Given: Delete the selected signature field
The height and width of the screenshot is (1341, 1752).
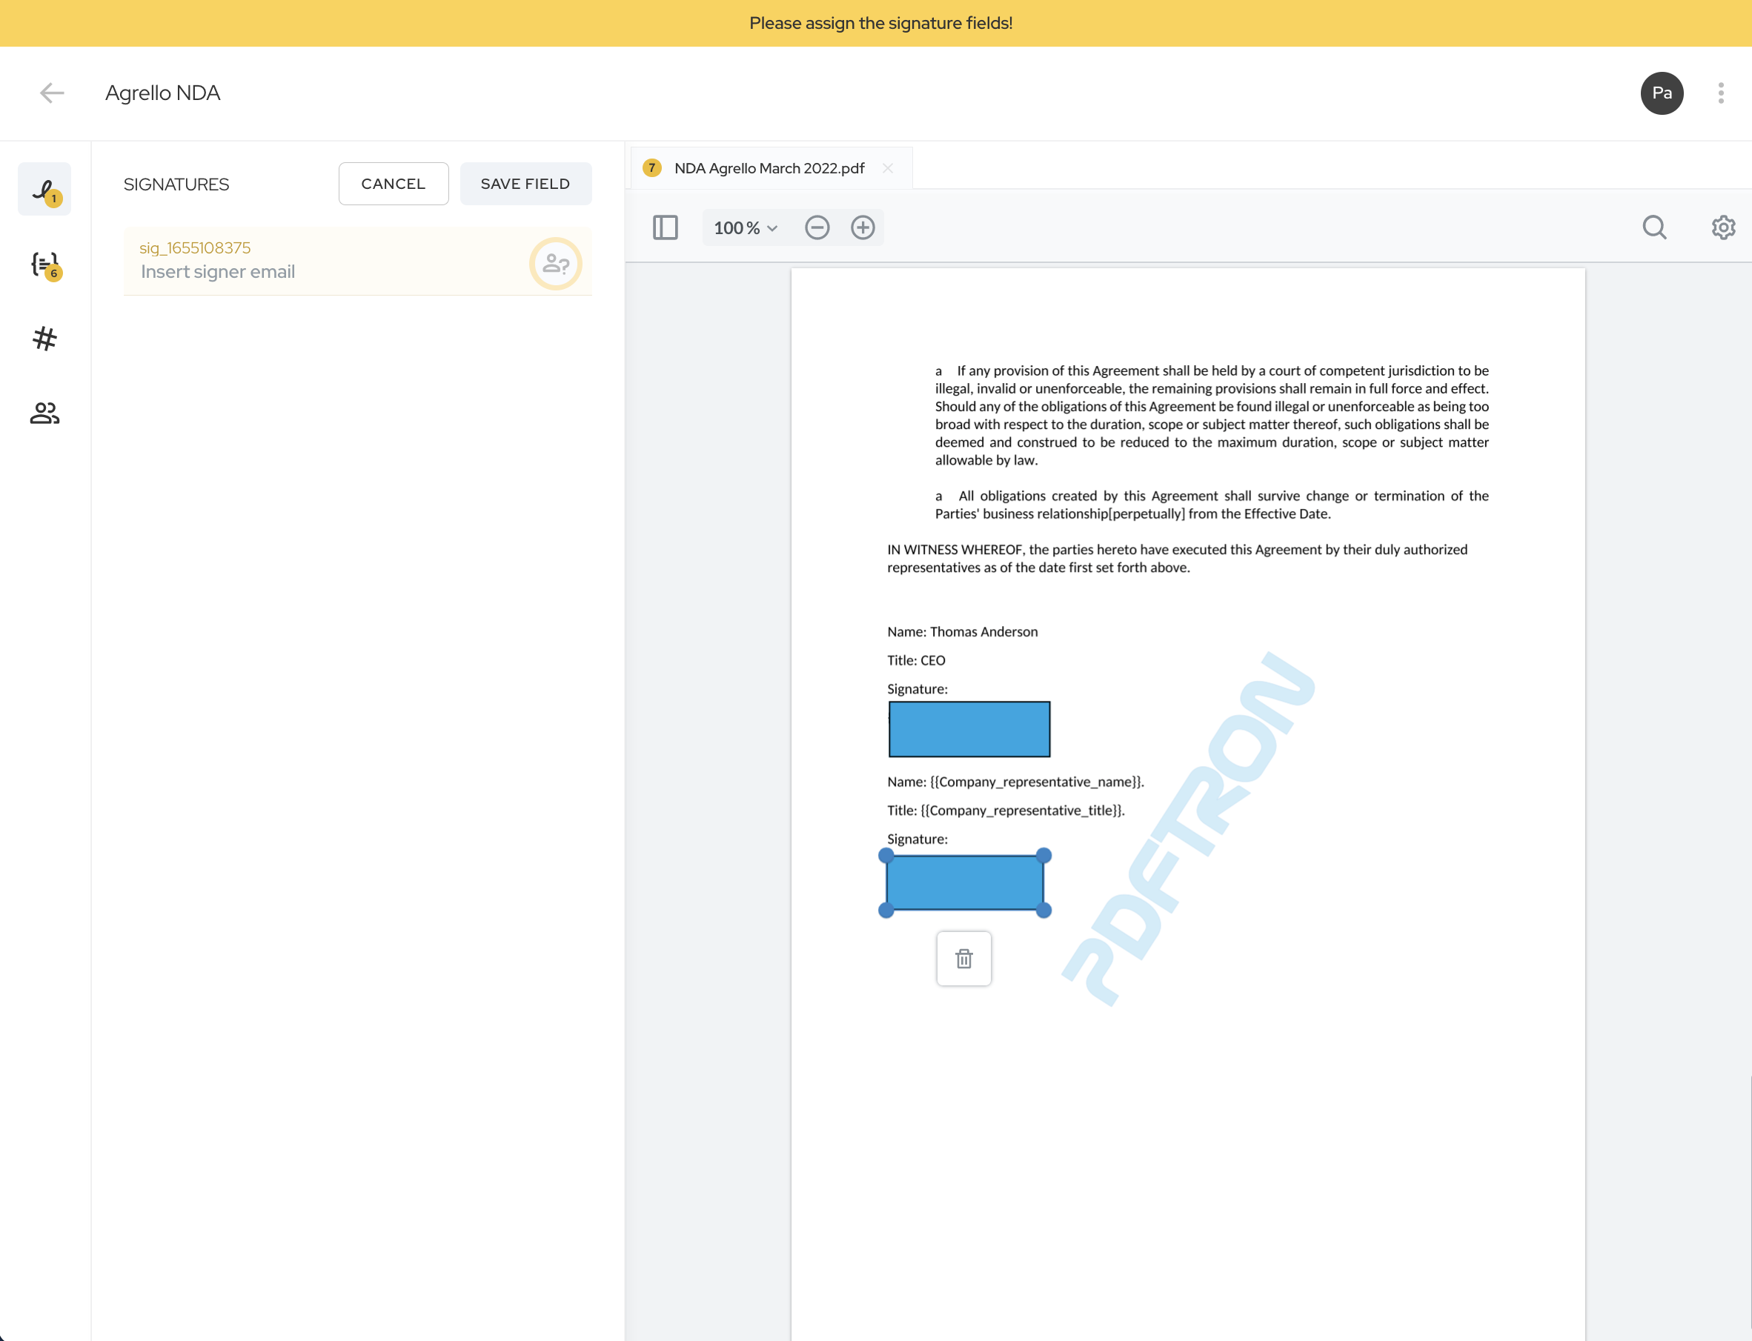Looking at the screenshot, I should [x=964, y=958].
